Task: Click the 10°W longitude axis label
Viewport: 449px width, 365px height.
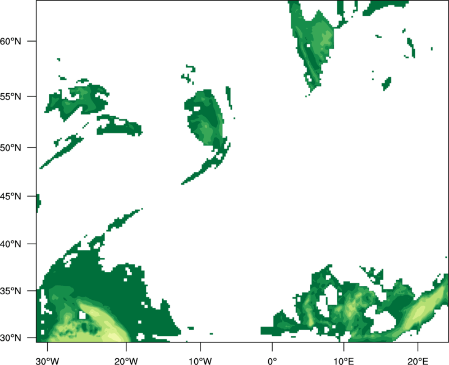Action: 200,361
